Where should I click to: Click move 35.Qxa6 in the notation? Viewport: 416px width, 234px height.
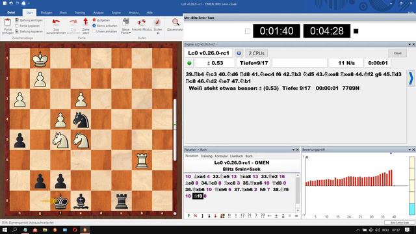click(x=253, y=183)
